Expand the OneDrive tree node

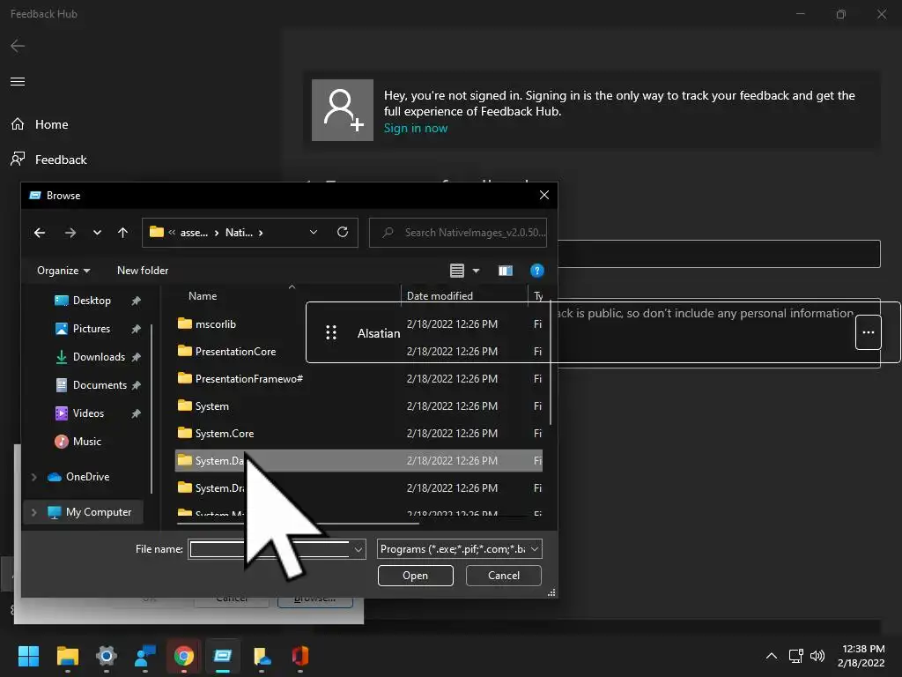[x=34, y=477]
